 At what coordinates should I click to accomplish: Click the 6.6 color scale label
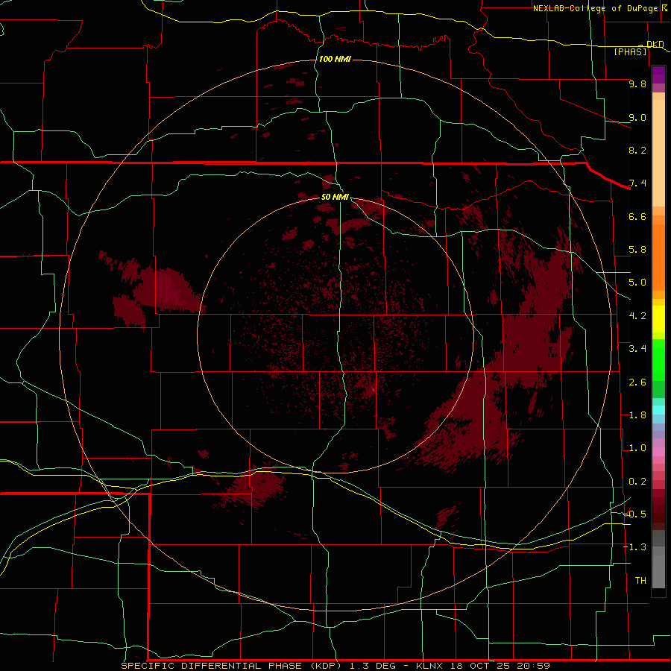[x=637, y=216]
